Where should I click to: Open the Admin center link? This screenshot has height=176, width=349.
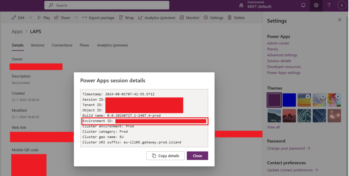278,43
